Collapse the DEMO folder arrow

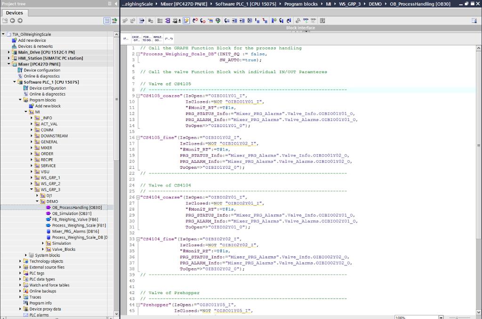[x=37, y=202]
